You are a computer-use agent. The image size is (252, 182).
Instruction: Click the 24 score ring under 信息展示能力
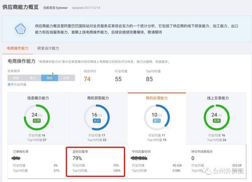pos(37,117)
